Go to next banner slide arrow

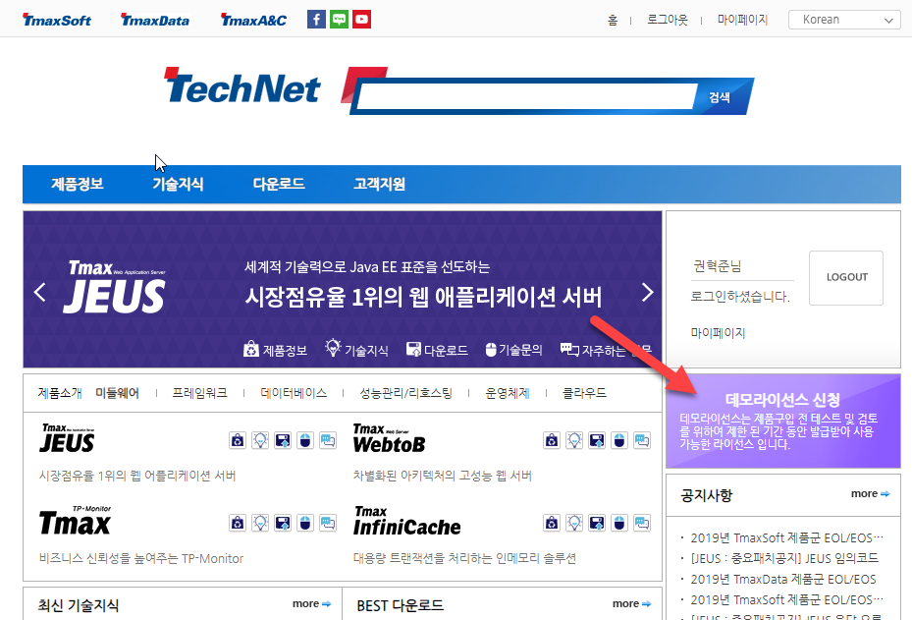[647, 292]
